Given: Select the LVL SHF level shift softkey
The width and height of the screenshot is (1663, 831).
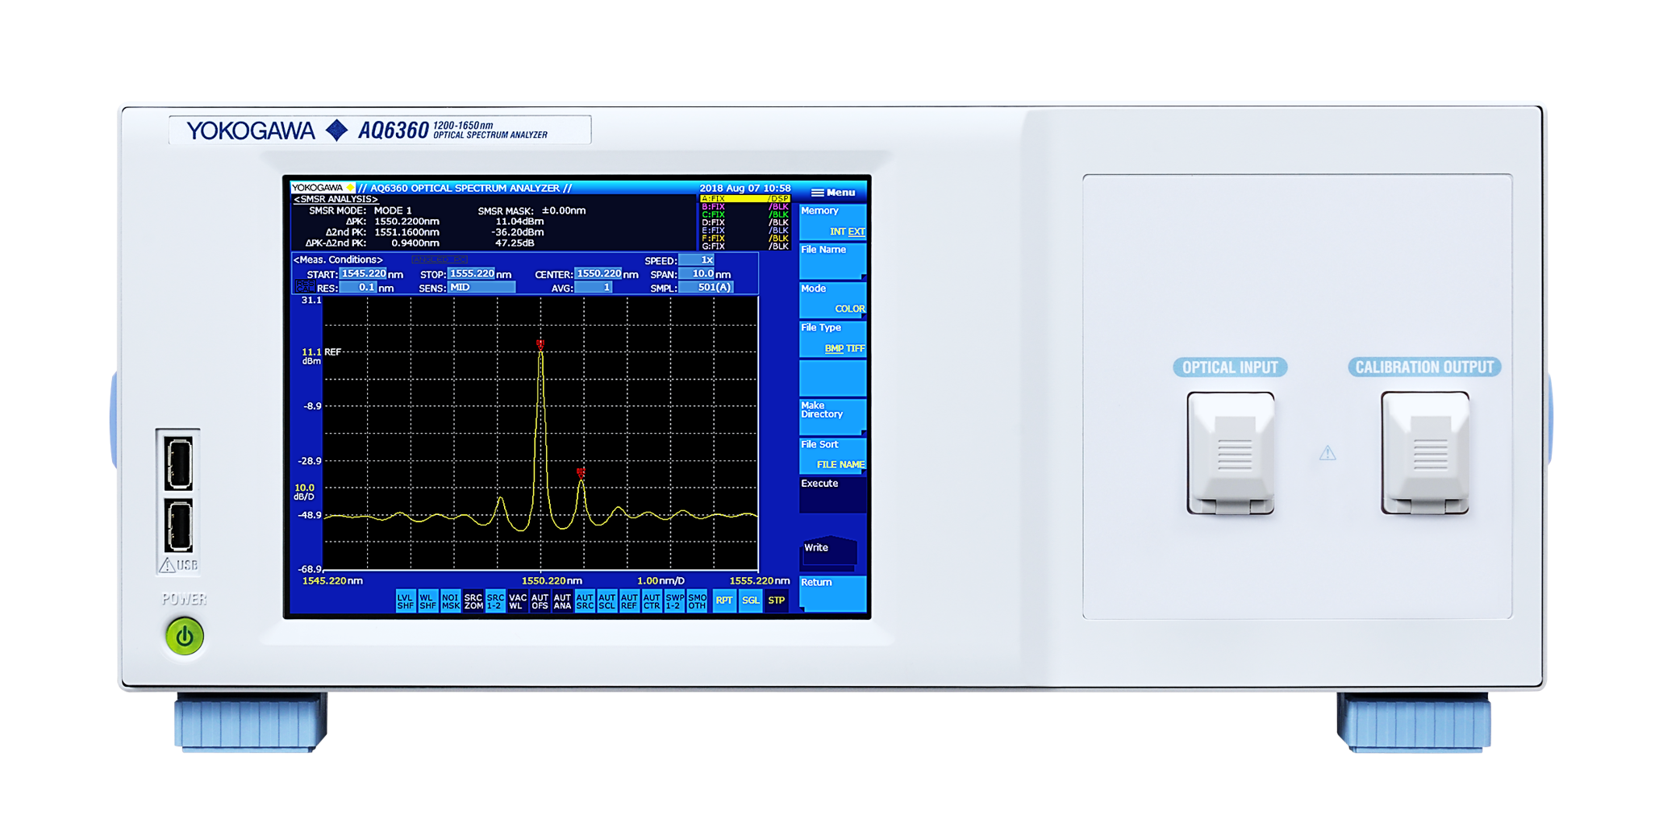Looking at the screenshot, I should pos(406,600).
